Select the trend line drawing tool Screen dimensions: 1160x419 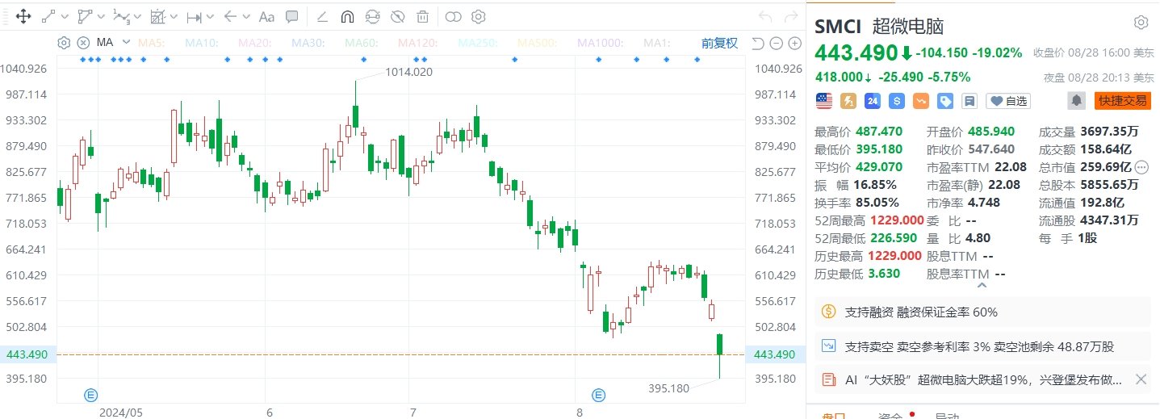[x=48, y=16]
